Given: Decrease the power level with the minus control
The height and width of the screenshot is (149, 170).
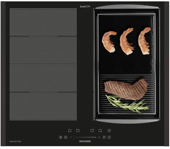Looking at the screenshot, I should tap(71, 137).
